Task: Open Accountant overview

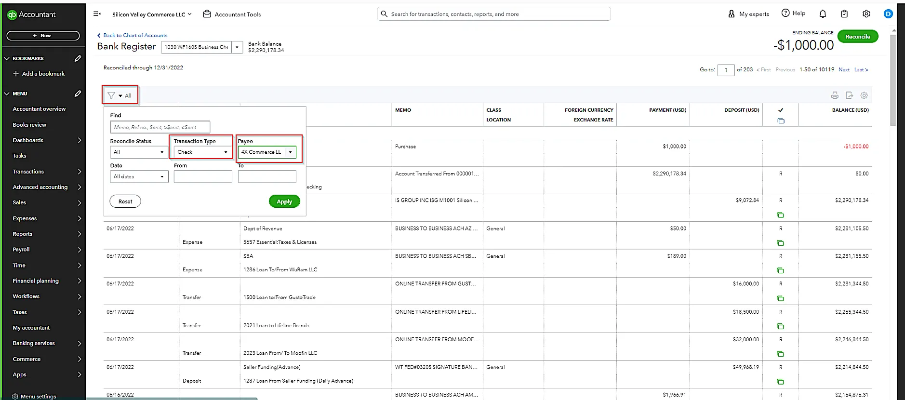Action: pyautogui.click(x=39, y=109)
